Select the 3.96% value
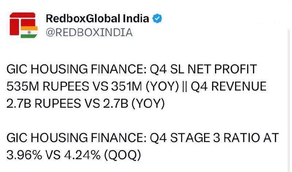 click(24, 155)
